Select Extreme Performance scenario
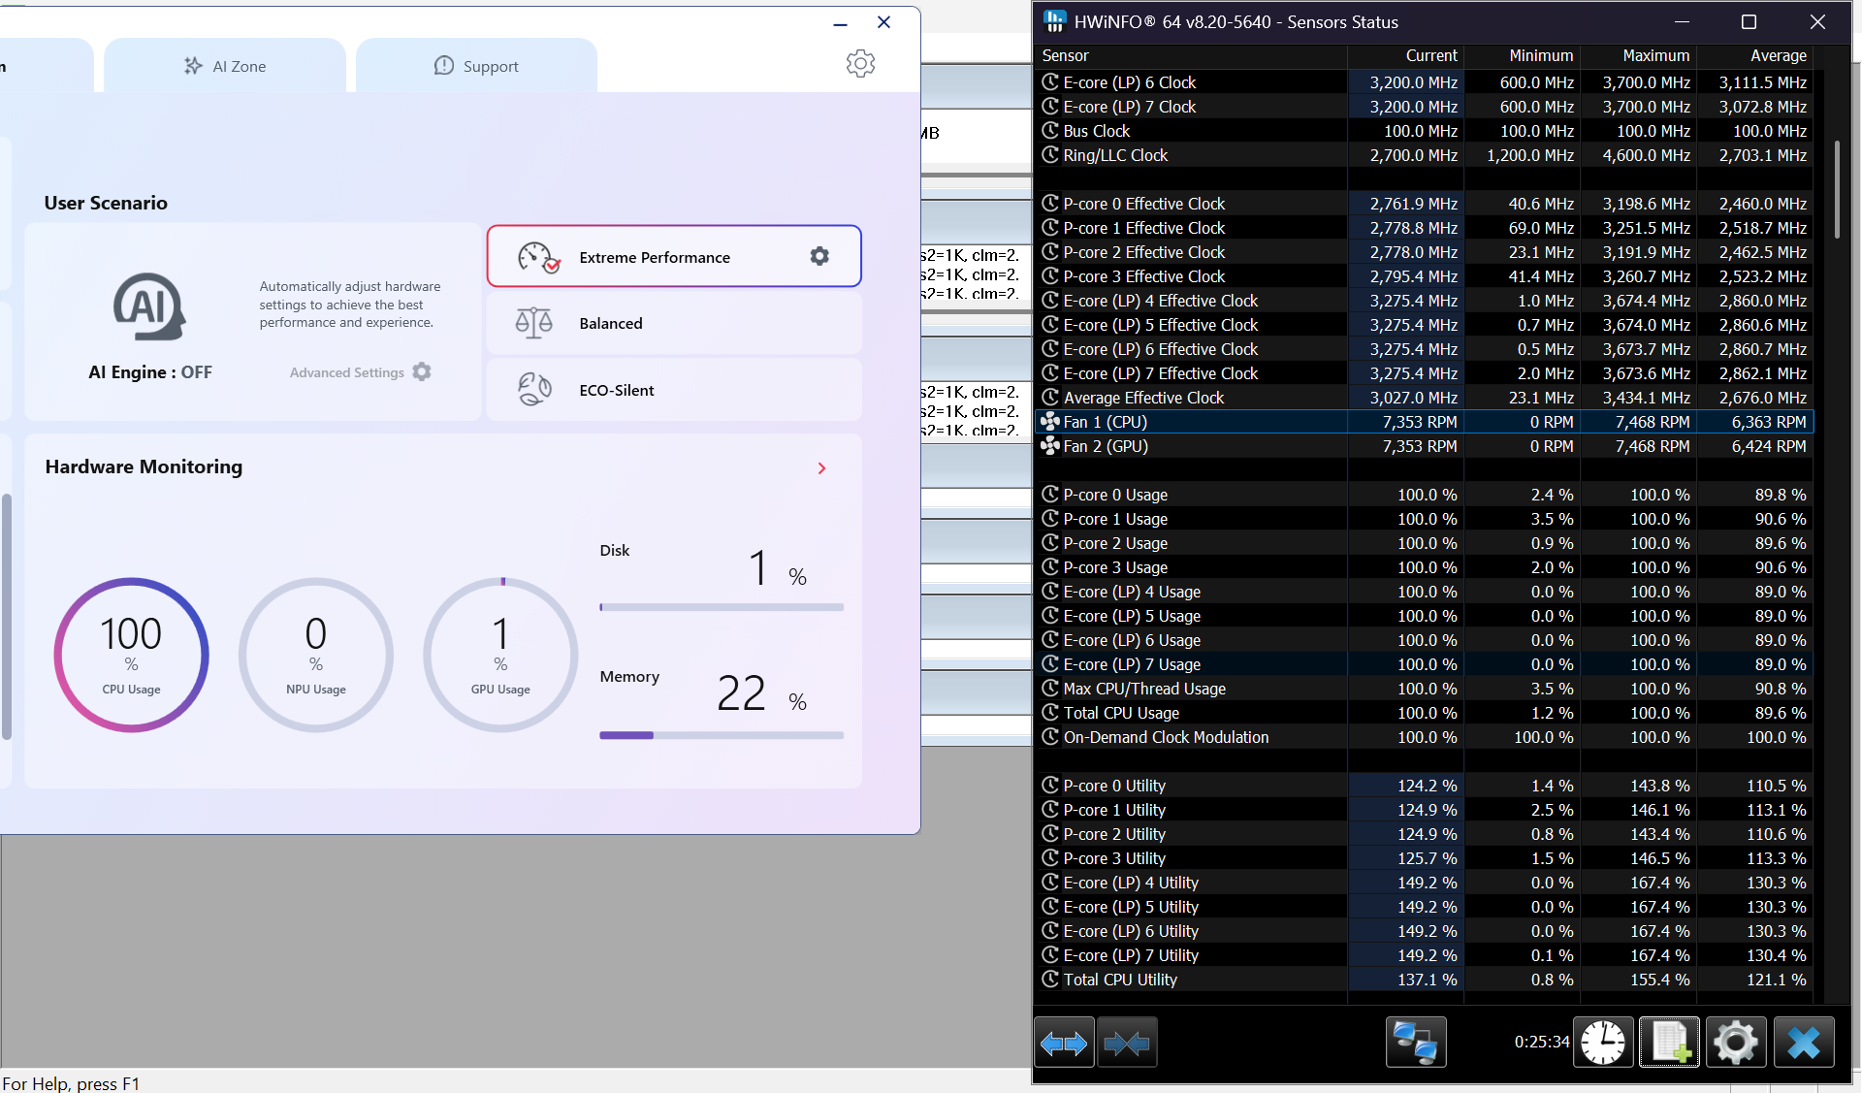Screen dimensions: 1862x1093 (674, 256)
